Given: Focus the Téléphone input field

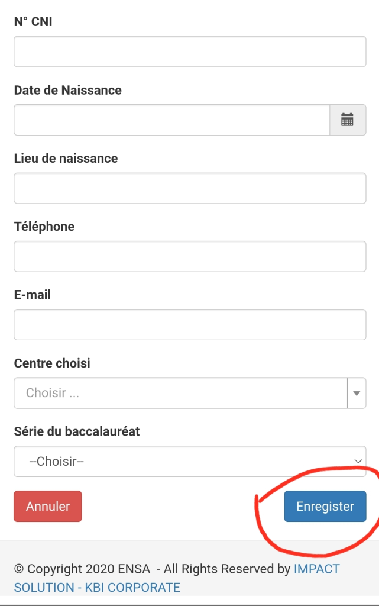Looking at the screenshot, I should pyautogui.click(x=190, y=256).
